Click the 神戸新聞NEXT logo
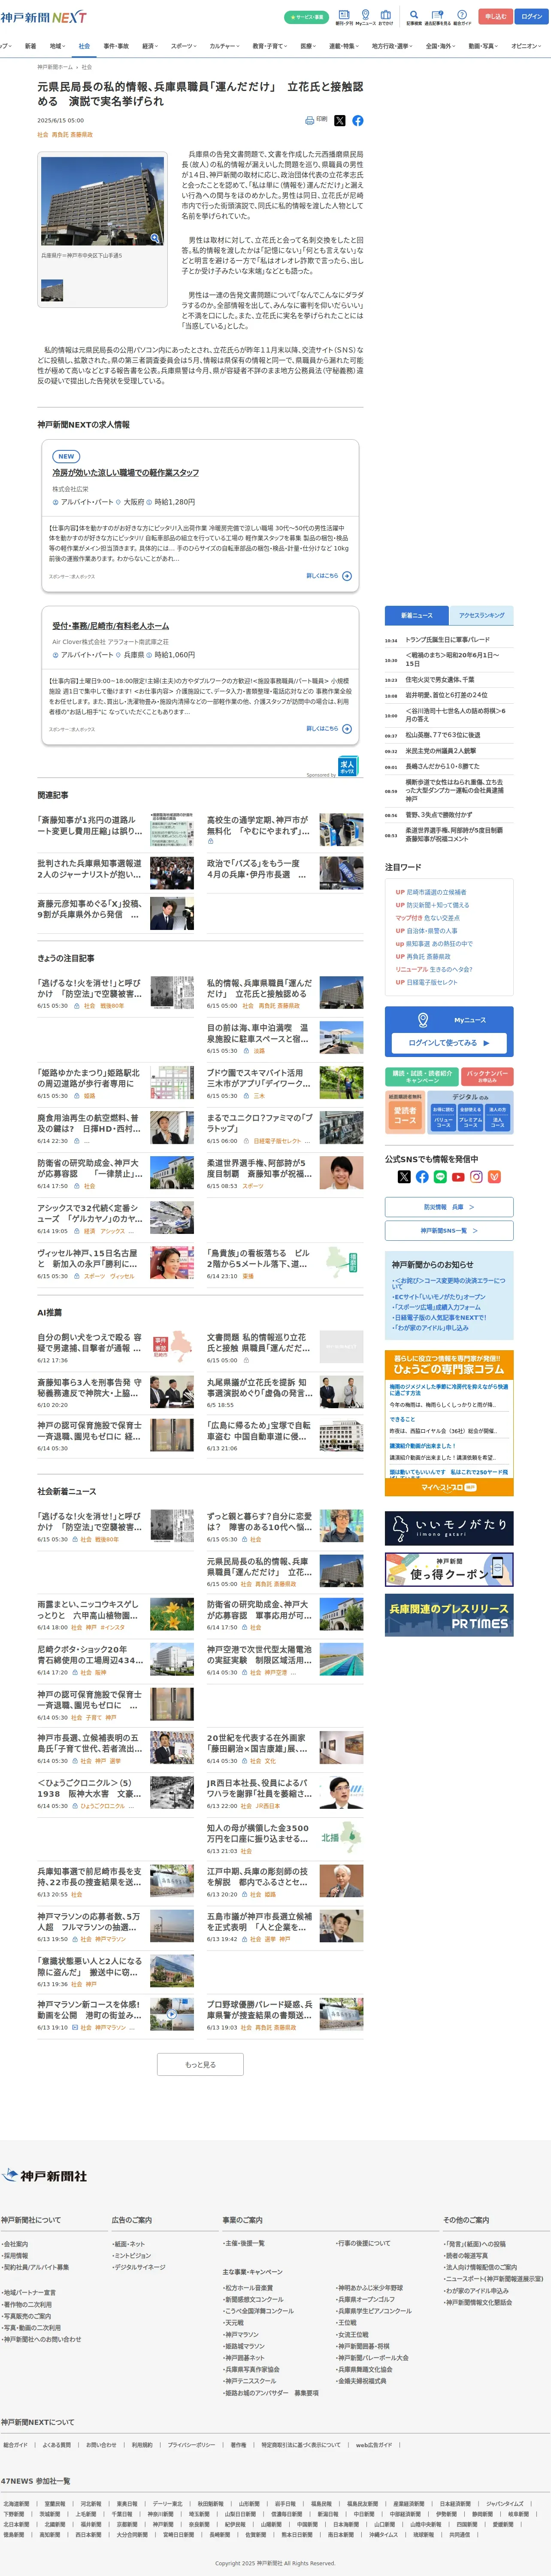This screenshot has height=2576, width=551. (43, 17)
